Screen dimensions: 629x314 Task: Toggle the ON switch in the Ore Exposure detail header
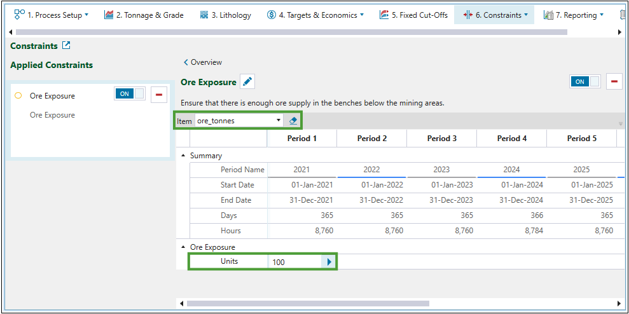click(585, 81)
